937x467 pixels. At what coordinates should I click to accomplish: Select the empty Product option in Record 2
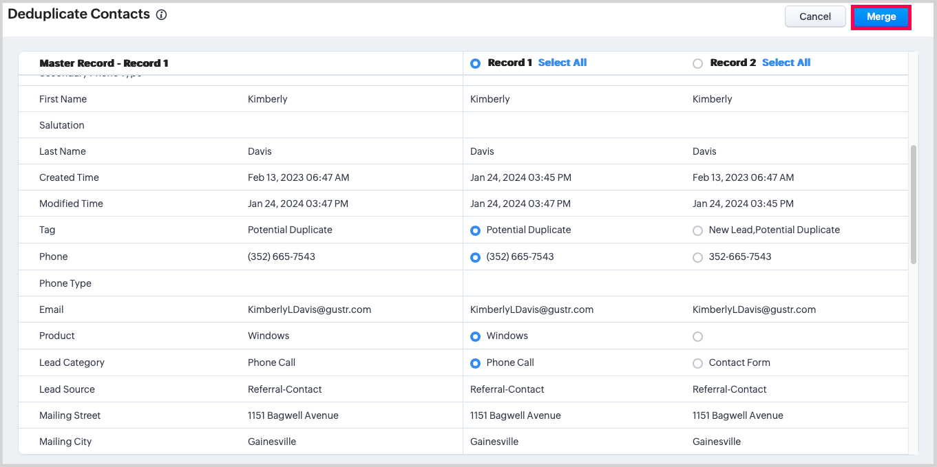click(697, 336)
